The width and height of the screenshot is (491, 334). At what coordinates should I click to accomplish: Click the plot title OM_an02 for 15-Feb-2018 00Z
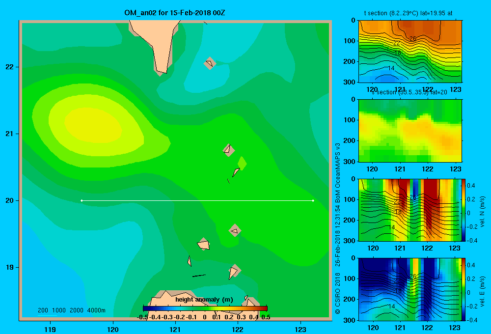(174, 13)
